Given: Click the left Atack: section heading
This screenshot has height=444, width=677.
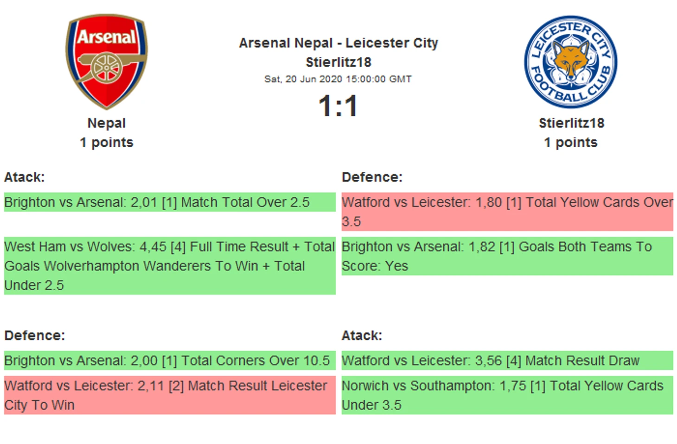Looking at the screenshot, I should [x=25, y=177].
